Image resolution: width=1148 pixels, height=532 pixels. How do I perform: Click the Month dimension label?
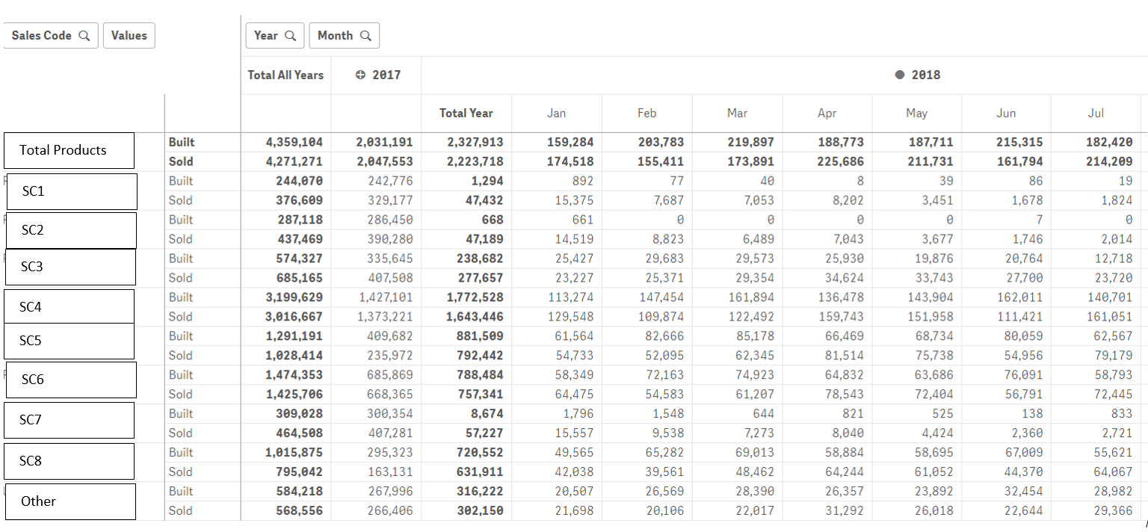tap(336, 34)
